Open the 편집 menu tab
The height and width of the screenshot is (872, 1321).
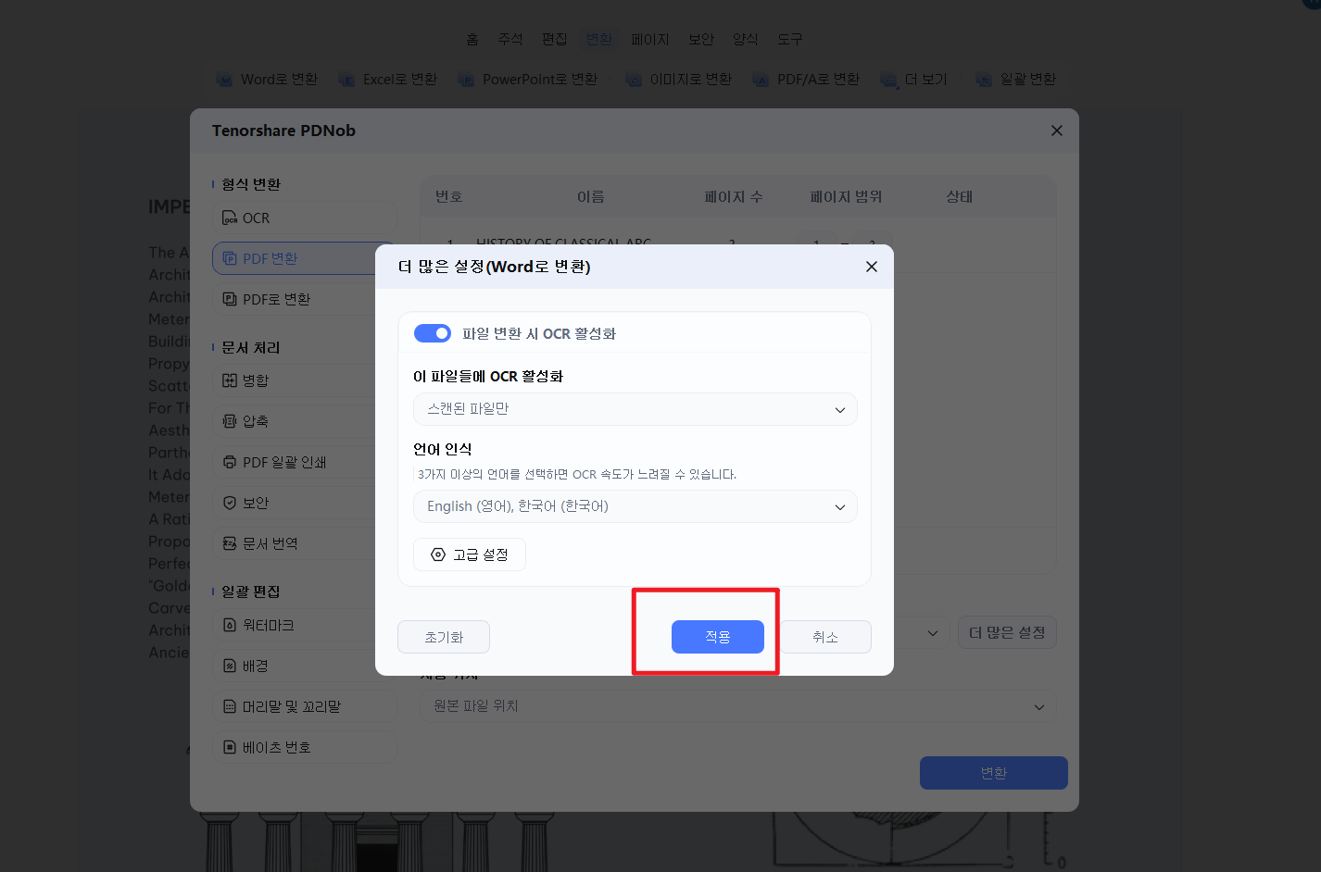point(555,39)
